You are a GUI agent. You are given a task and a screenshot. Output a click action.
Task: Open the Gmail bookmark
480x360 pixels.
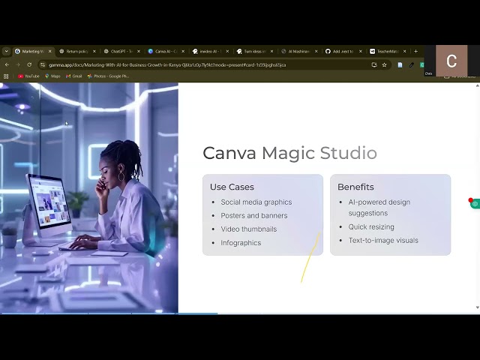pos(74,76)
